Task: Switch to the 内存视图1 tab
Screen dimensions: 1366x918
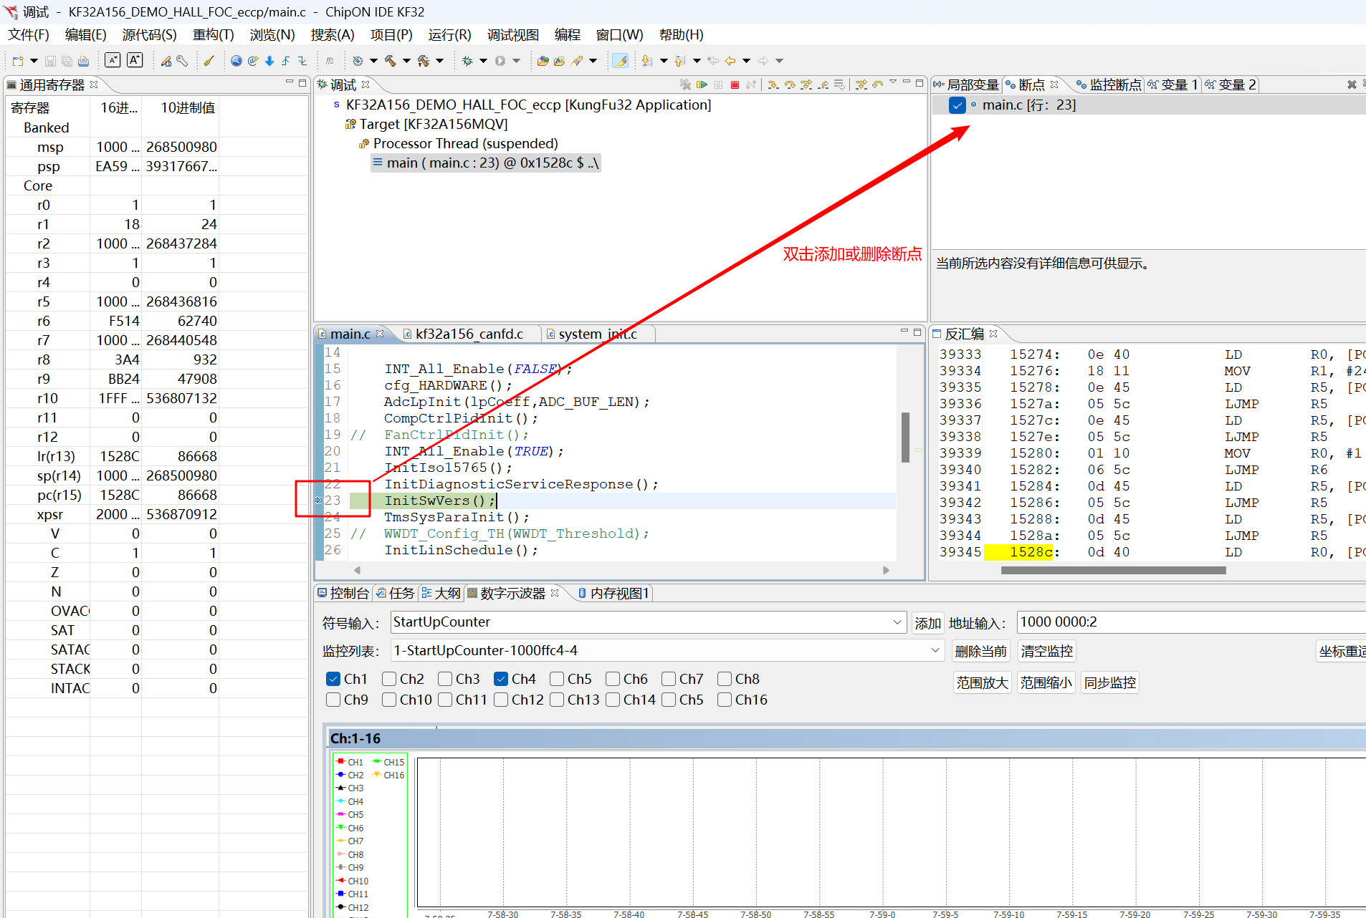Action: click(613, 593)
